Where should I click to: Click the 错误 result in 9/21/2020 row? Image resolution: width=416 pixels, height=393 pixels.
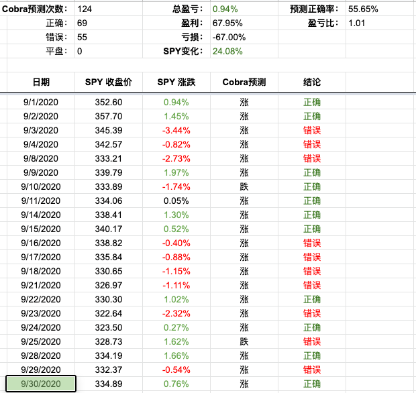click(312, 285)
